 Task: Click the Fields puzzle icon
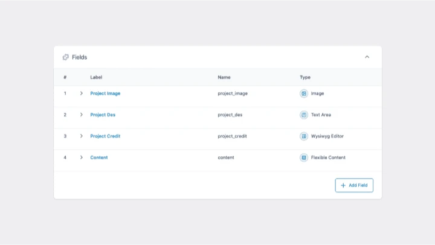pos(65,57)
